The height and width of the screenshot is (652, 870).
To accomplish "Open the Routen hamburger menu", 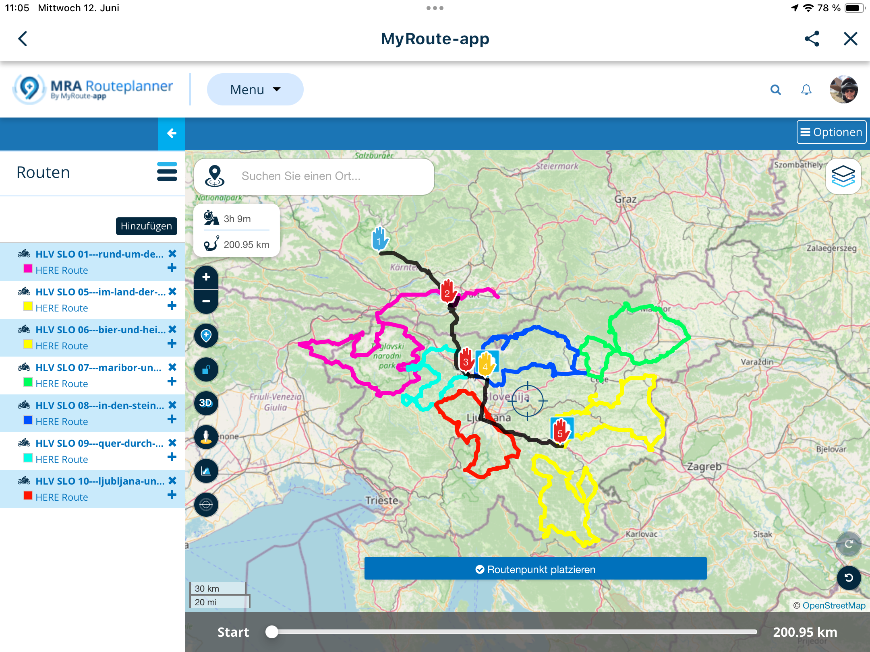I will [167, 172].
